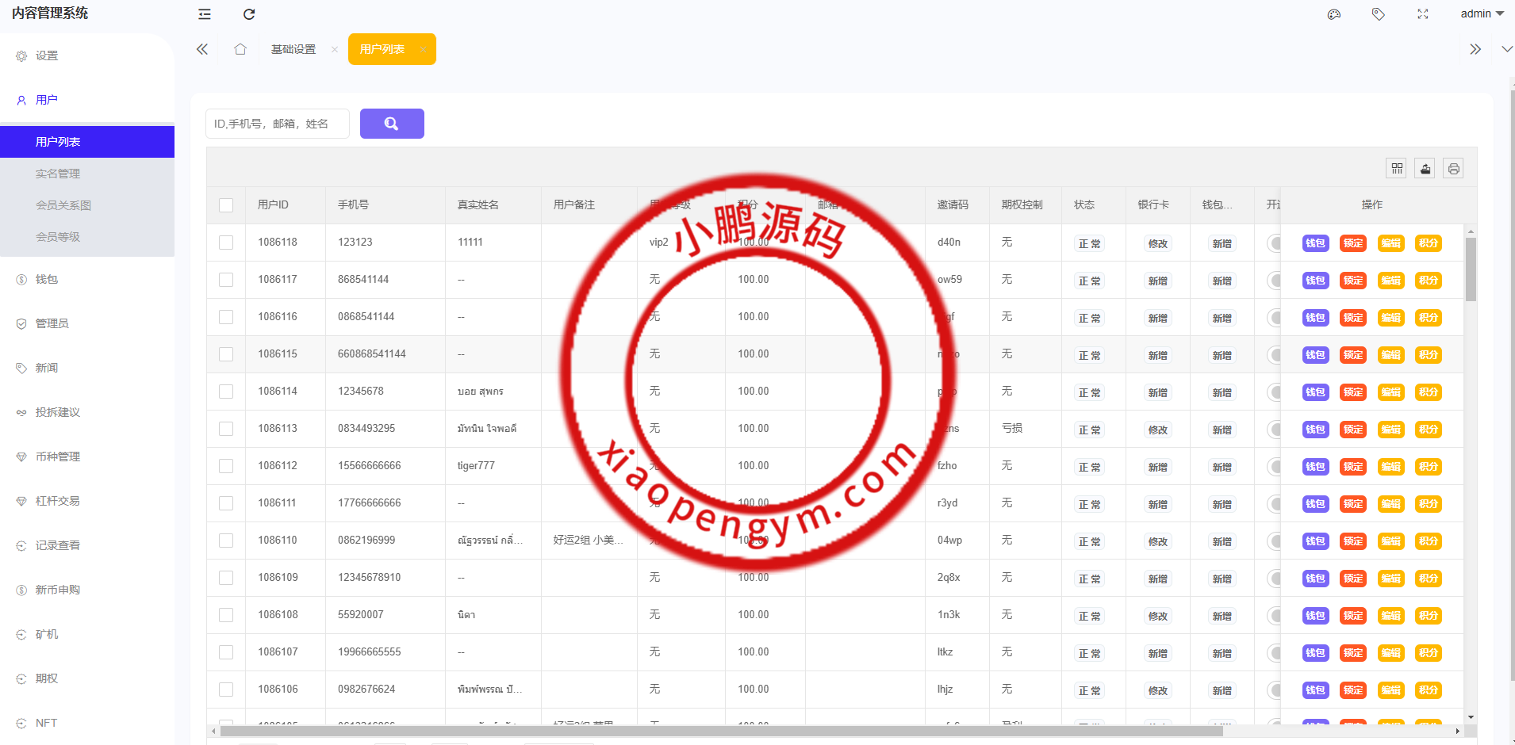Export table data with the export icon
The image size is (1515, 745).
click(x=1425, y=168)
